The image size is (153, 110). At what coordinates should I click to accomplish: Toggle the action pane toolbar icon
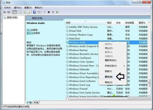click(39, 12)
